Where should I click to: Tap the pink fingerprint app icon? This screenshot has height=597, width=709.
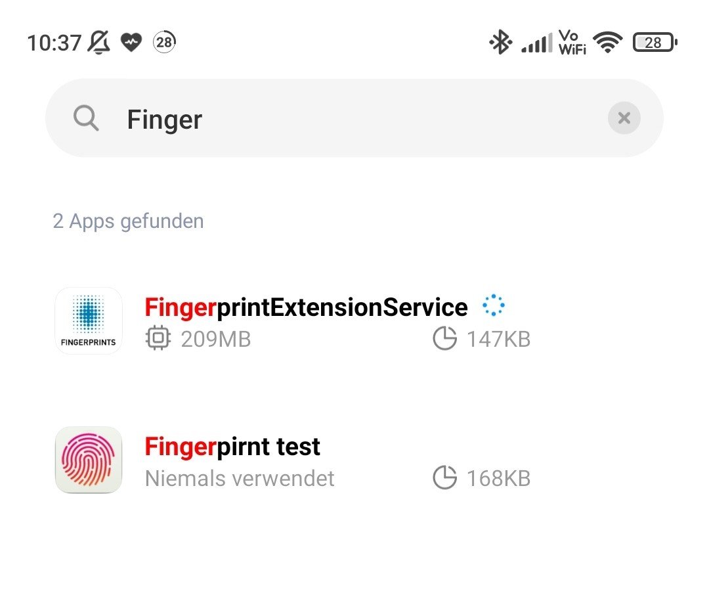[x=89, y=460]
